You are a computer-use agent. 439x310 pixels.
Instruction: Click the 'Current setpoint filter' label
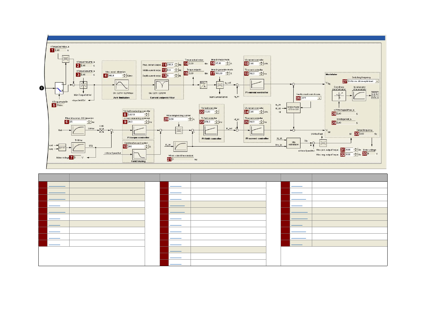point(162,97)
